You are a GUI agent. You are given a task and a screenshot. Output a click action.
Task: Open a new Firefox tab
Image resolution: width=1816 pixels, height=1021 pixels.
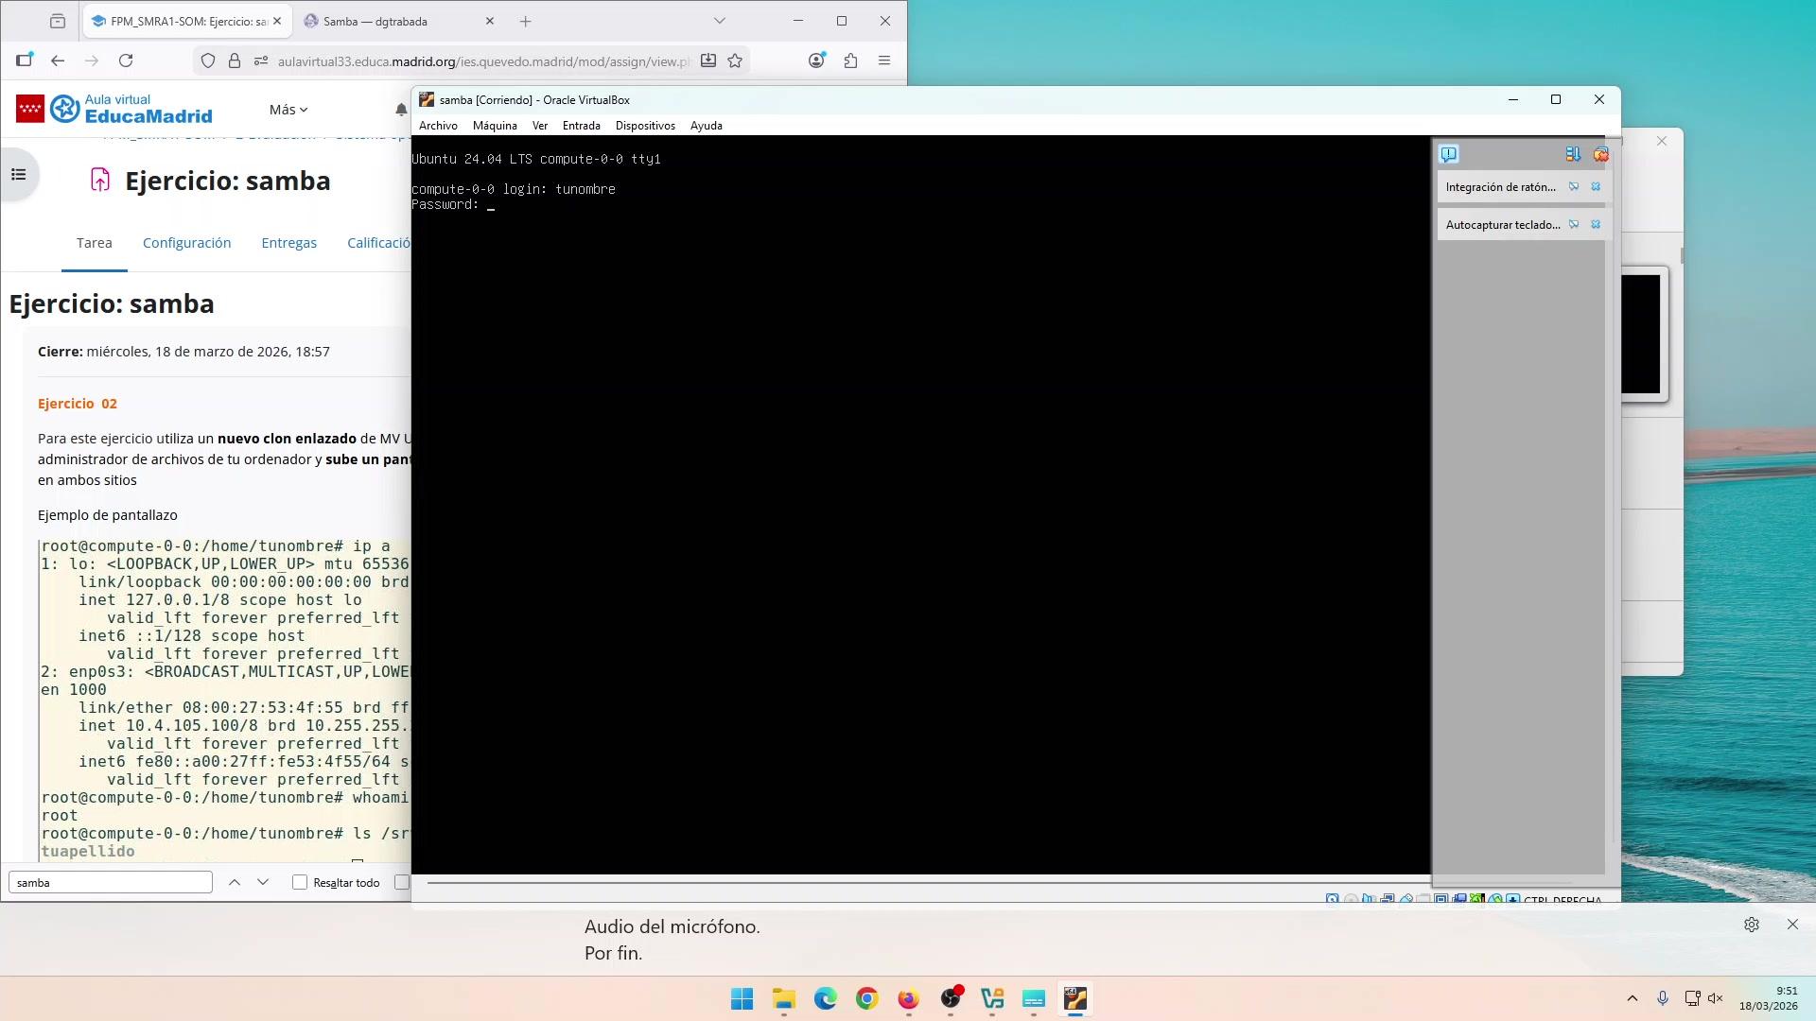(526, 21)
